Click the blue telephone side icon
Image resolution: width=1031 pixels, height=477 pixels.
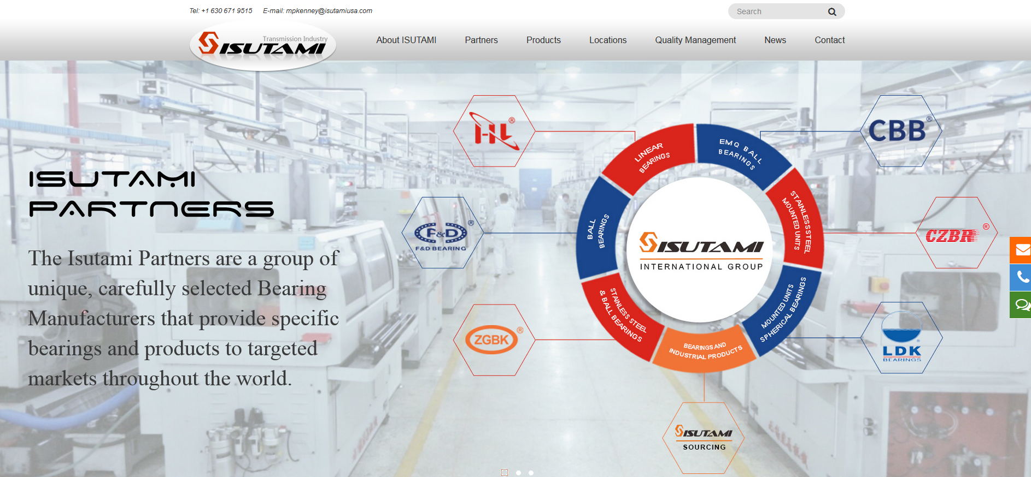[x=1021, y=277]
